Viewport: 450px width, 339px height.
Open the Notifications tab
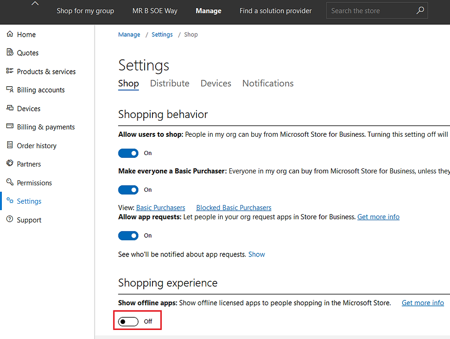coord(268,83)
